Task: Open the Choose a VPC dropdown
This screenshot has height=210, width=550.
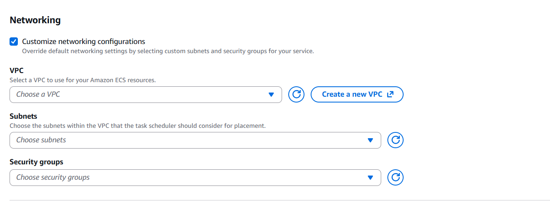Action: point(141,95)
